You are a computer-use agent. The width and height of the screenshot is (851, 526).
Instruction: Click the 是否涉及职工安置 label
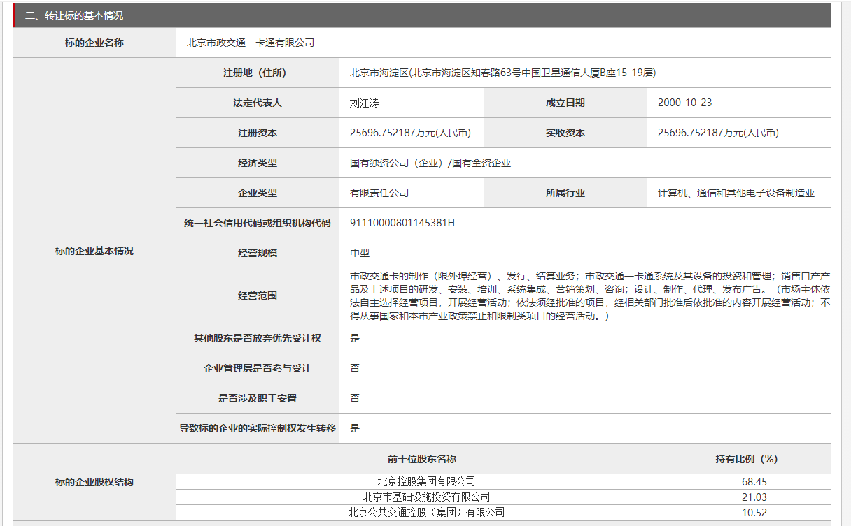tap(258, 398)
